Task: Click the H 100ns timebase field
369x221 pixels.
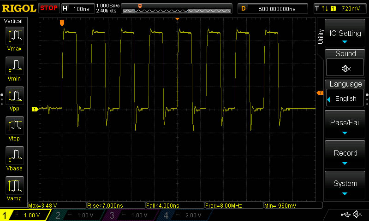Action: pyautogui.click(x=78, y=9)
